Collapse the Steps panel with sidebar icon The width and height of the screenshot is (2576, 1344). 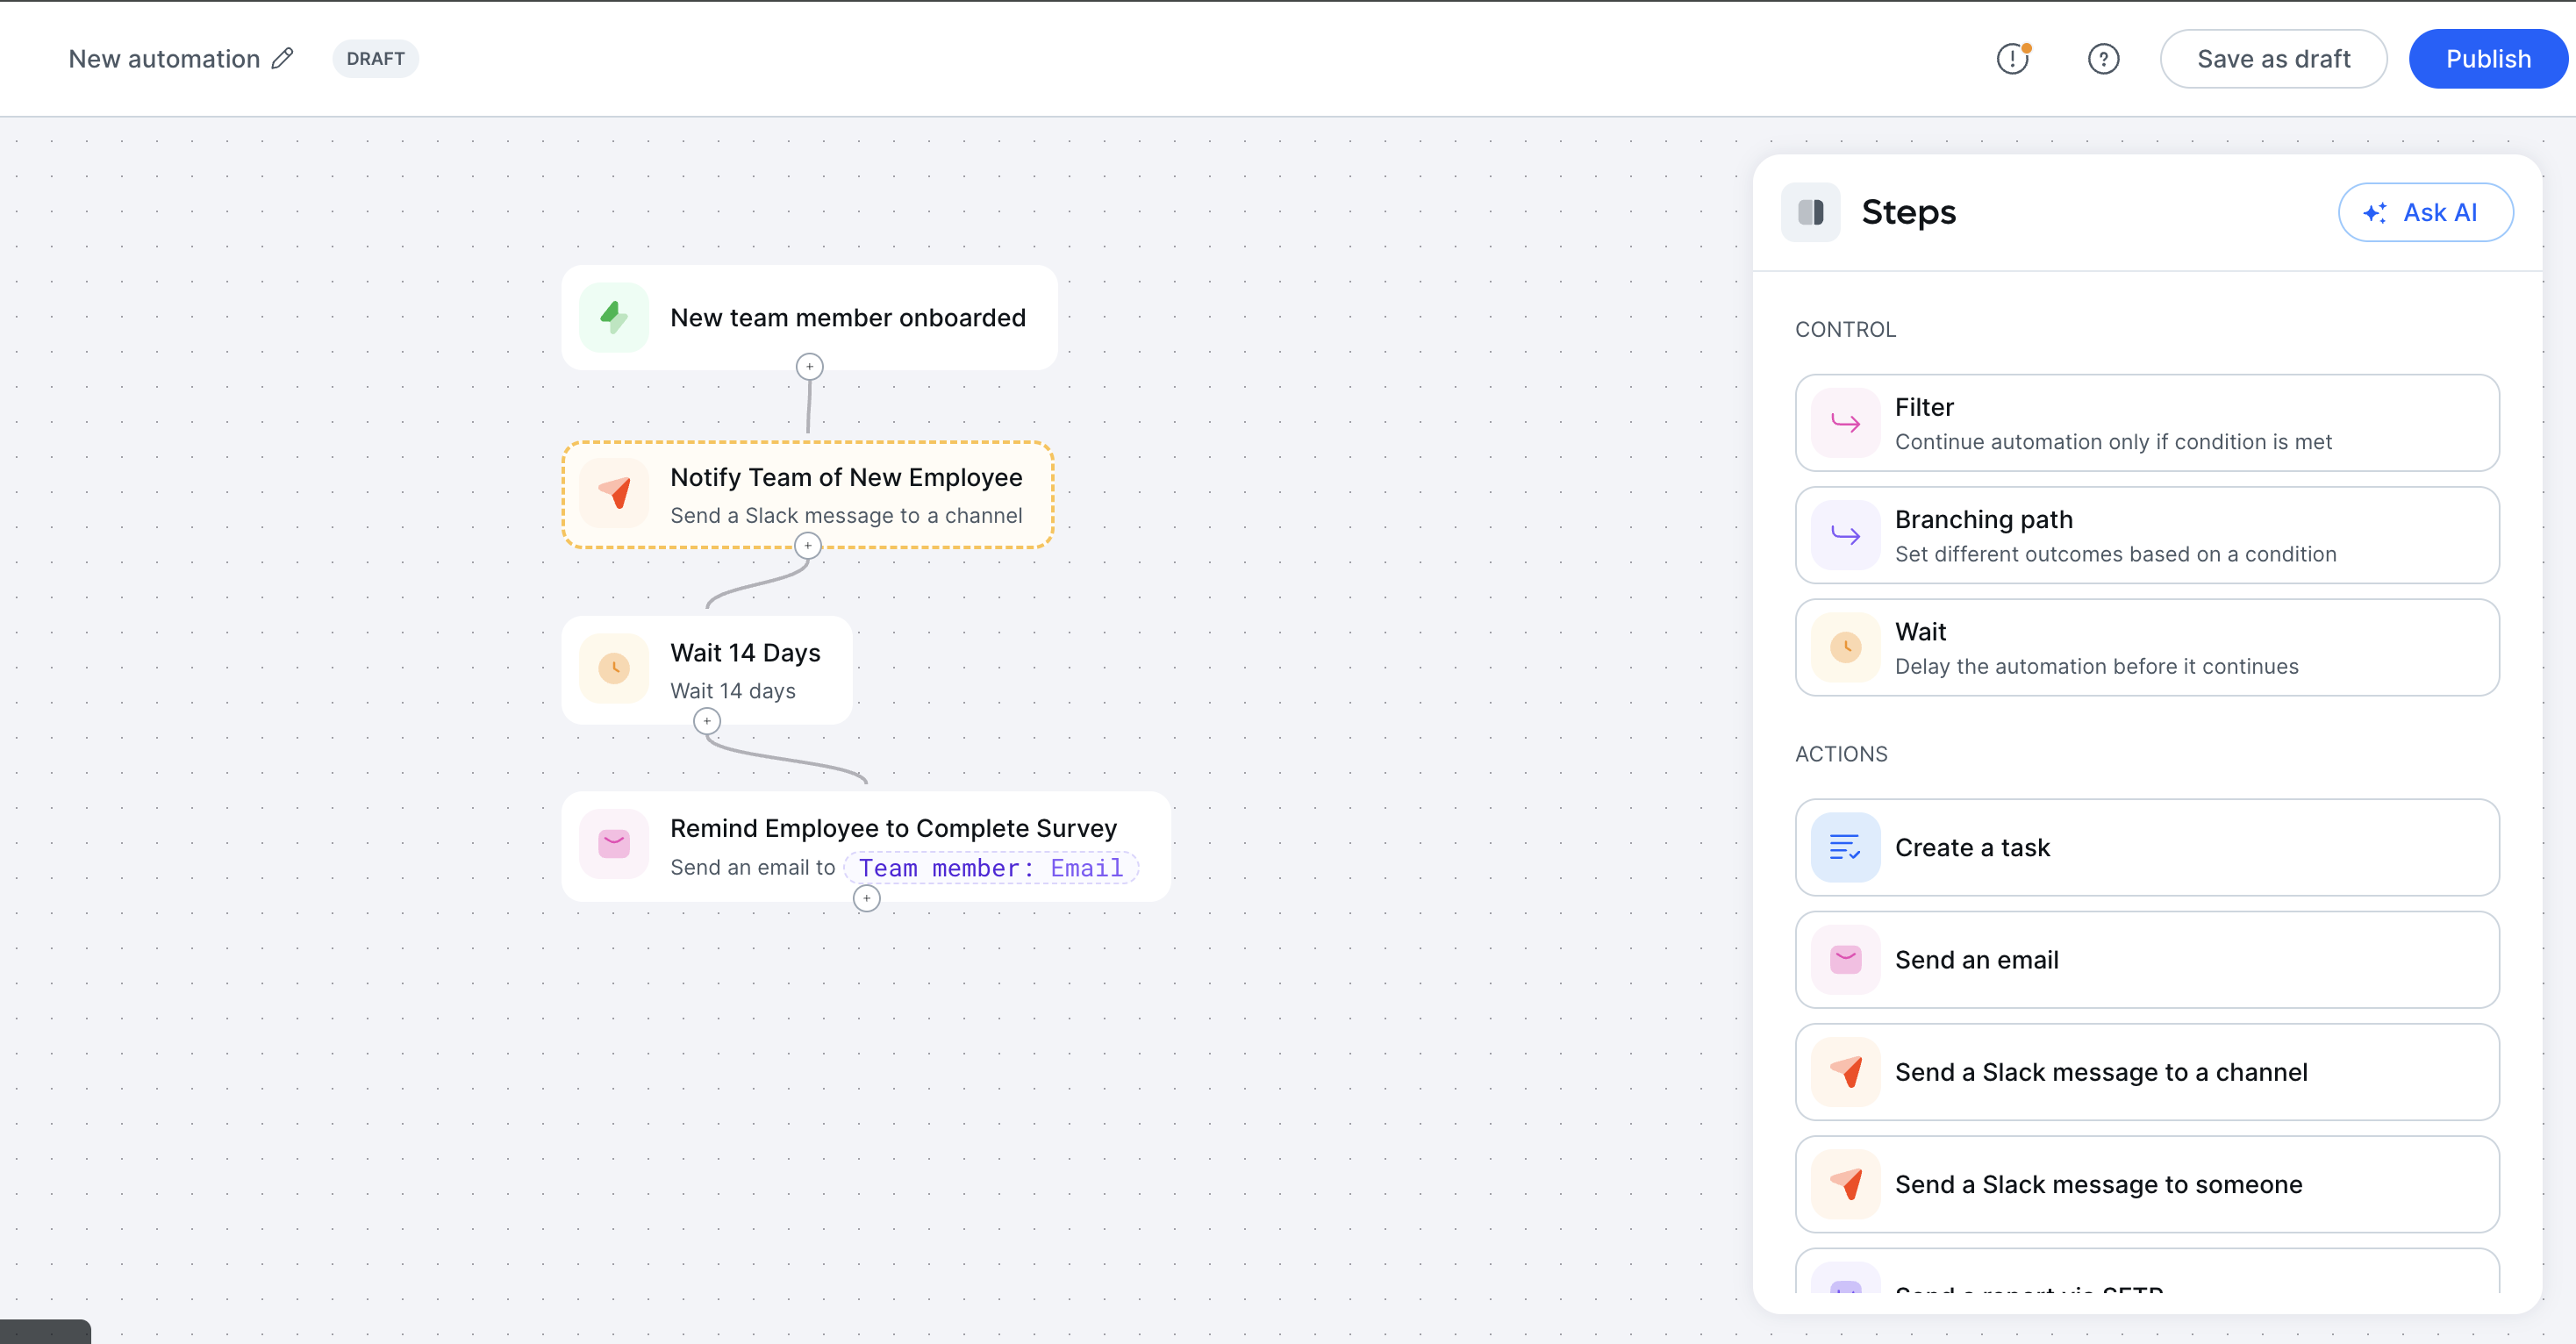[x=1810, y=212]
